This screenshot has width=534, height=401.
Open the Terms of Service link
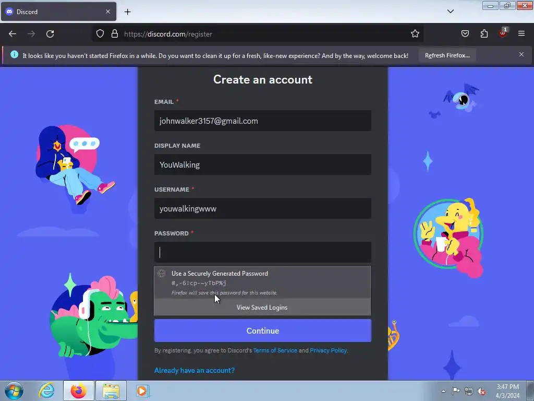[275, 350]
